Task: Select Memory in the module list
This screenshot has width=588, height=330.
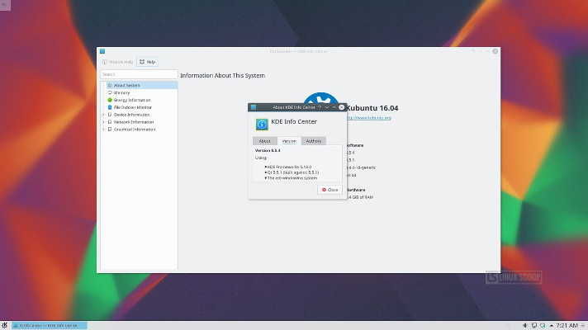Action: (121, 92)
